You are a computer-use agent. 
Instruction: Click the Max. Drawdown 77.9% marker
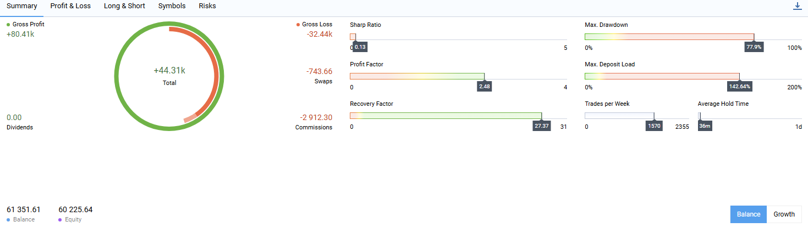[x=754, y=47]
